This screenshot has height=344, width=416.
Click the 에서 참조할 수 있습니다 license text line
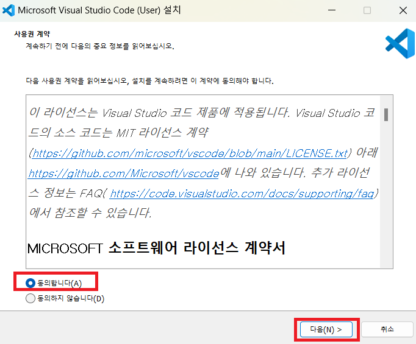pyautogui.click(x=90, y=213)
